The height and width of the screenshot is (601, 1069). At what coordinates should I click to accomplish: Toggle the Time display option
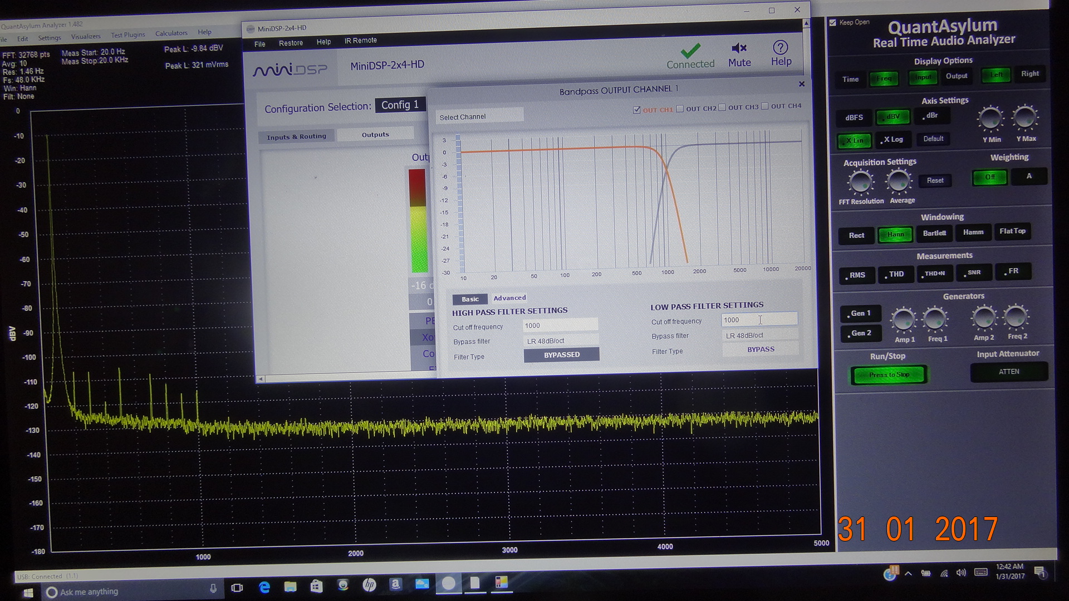(x=851, y=79)
